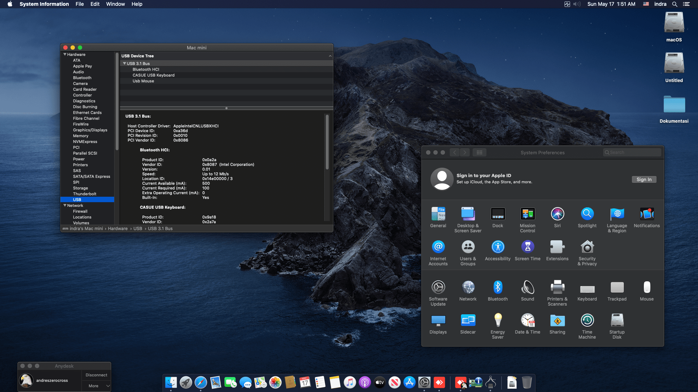Screen dimensions: 698x392
Task: Open Spotlight preferences pane
Action: [x=587, y=217]
